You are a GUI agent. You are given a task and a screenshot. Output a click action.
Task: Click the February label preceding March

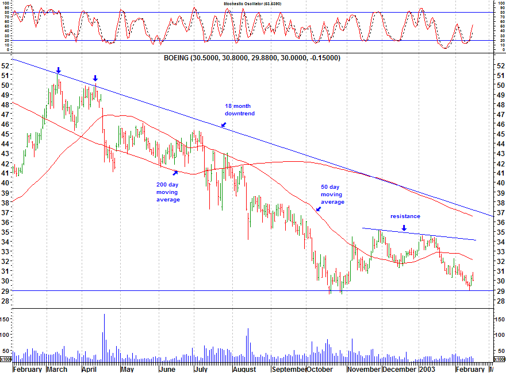click(x=28, y=369)
